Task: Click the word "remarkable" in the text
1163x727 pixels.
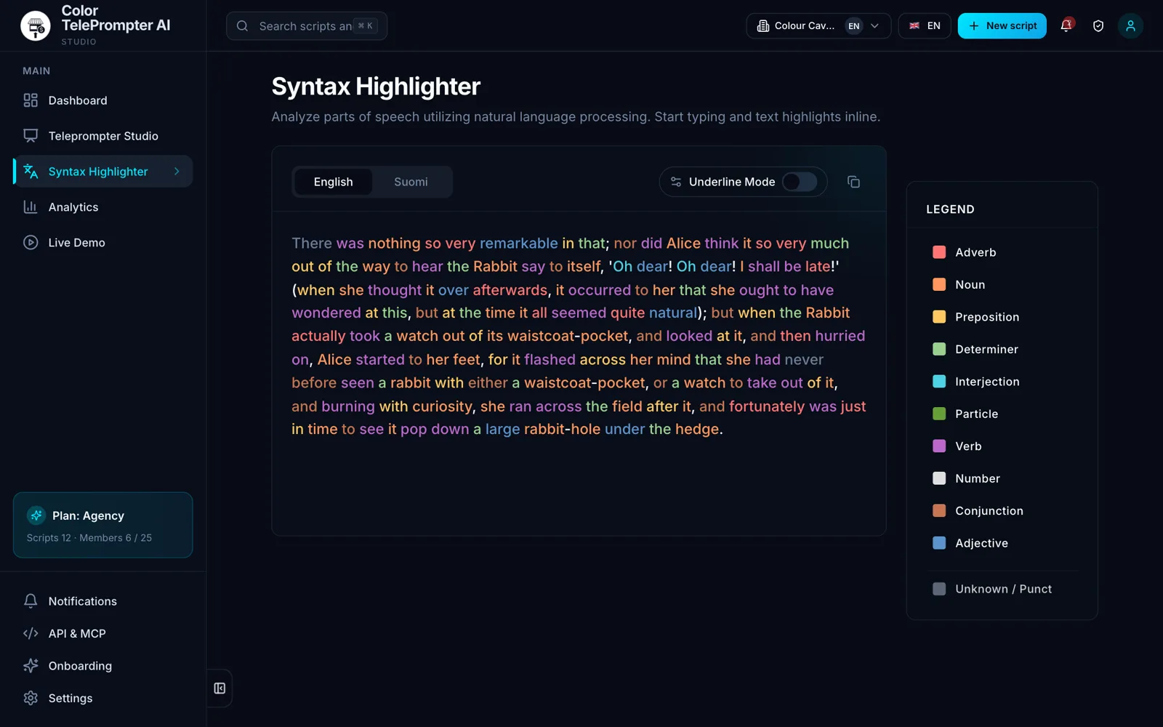Action: pyautogui.click(x=518, y=244)
